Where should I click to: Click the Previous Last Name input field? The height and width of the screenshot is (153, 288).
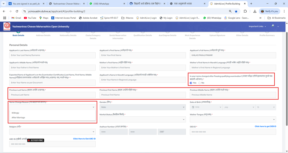click(53, 95)
